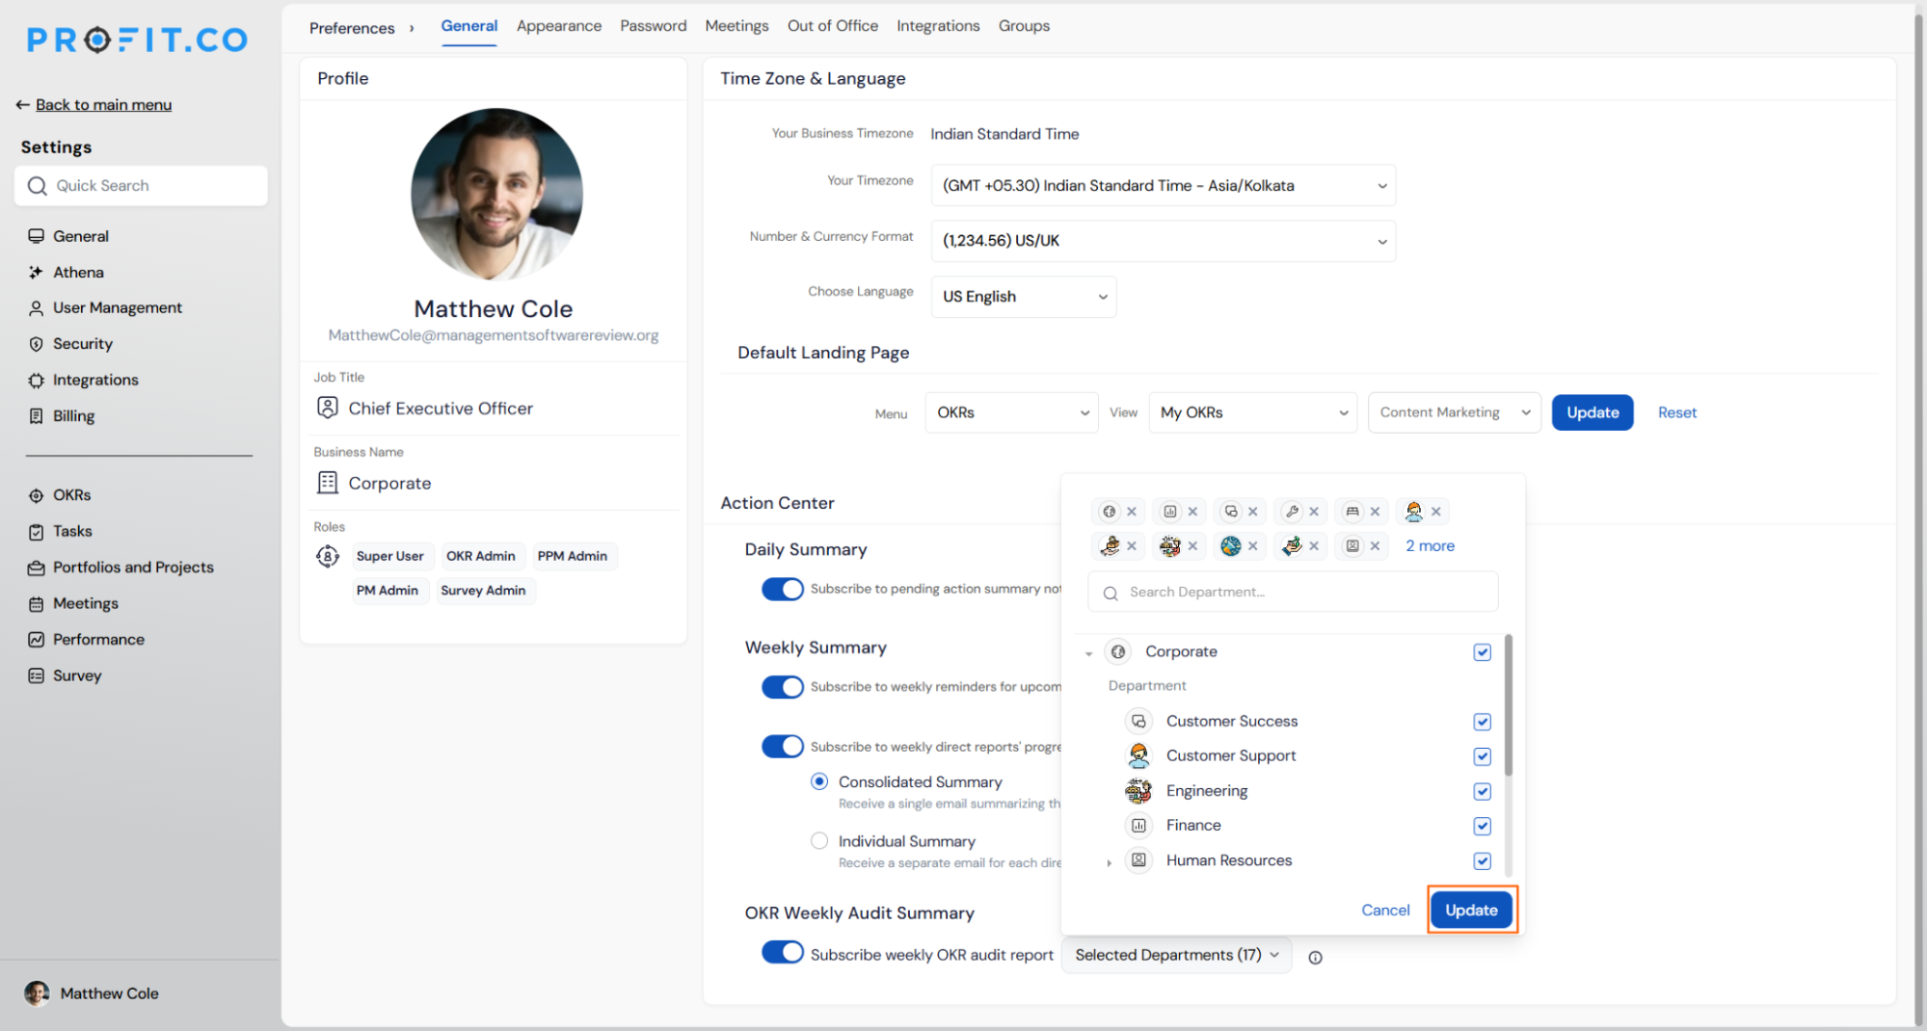This screenshot has height=1031, width=1927.
Task: Switch to the Appearance tab
Action: [x=559, y=26]
